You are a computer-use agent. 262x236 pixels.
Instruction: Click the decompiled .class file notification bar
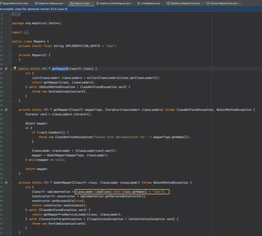[x=131, y=9]
